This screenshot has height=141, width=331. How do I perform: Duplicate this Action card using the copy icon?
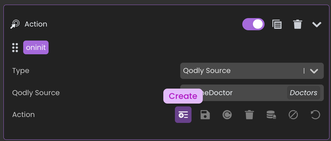[x=277, y=24]
